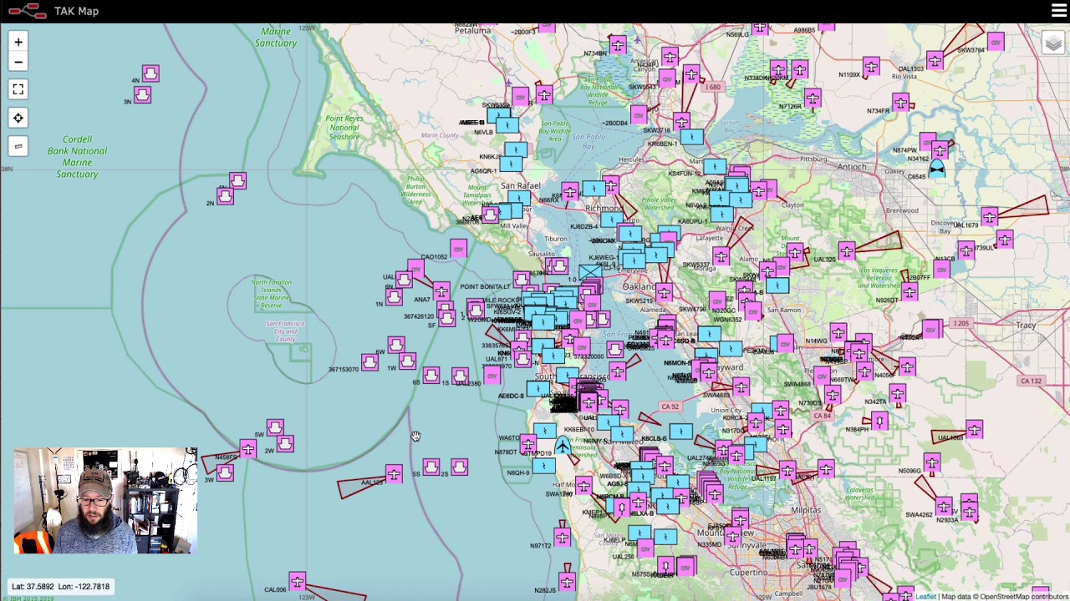
Task: Select the AAL123 aircraft marker
Action: [x=394, y=476]
